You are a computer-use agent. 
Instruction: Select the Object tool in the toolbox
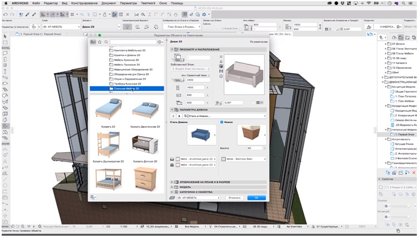5,126
